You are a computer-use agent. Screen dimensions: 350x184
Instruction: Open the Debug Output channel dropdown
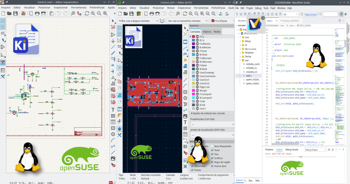pyautogui.click(x=315, y=150)
